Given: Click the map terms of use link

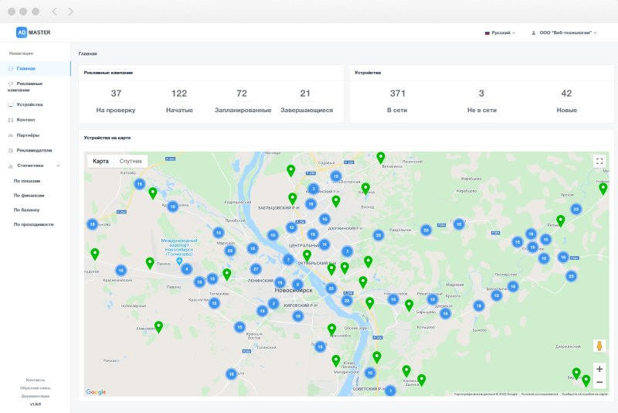Looking at the screenshot, I should point(539,394).
